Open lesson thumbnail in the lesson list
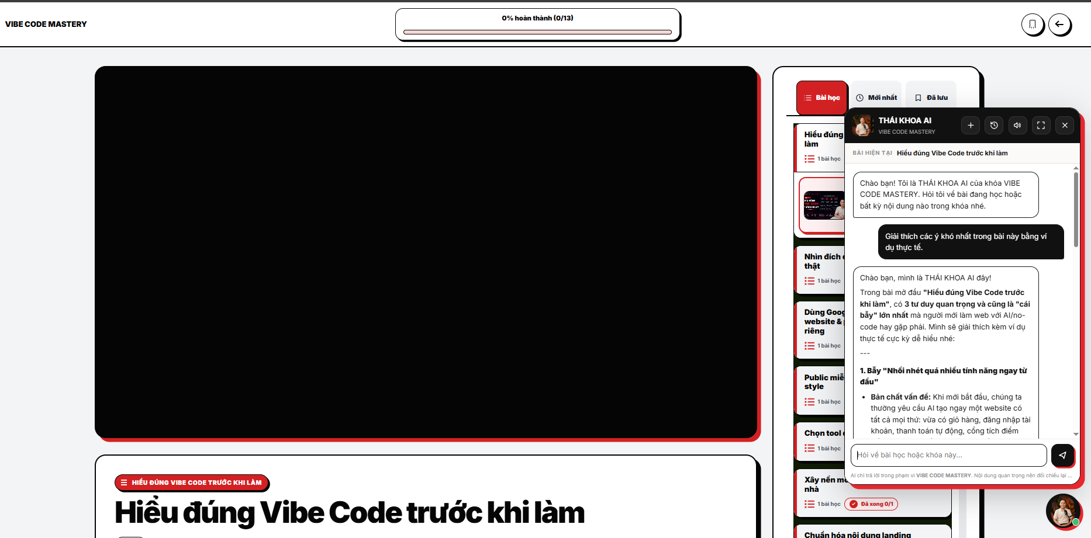Viewport: 1091px width, 538px height. click(x=824, y=205)
